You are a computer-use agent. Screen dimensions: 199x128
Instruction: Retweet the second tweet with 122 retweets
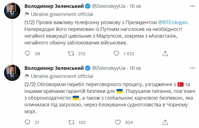point(71,123)
